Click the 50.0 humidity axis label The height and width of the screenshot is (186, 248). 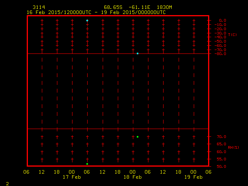[221, 167]
